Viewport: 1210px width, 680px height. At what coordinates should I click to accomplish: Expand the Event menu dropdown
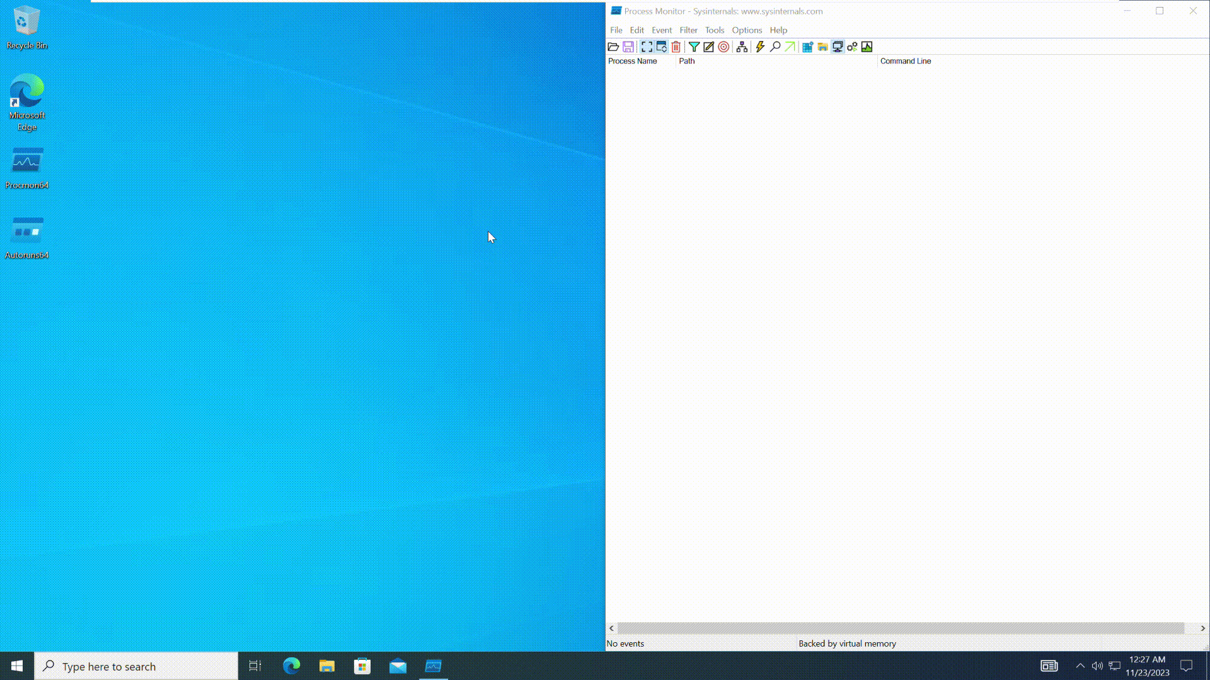(x=662, y=30)
